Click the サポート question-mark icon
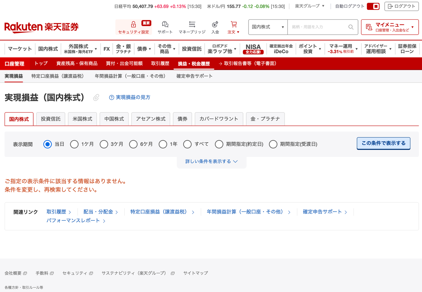 click(x=165, y=24)
